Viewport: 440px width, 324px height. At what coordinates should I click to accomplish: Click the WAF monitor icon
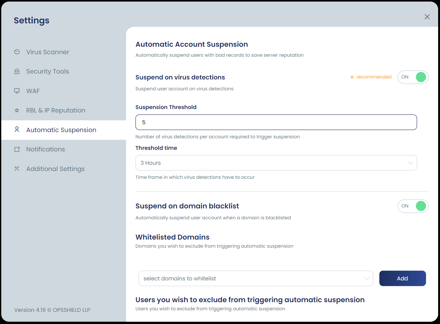point(17,91)
